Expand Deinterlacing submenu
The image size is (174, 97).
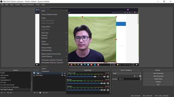click(x=54, y=50)
